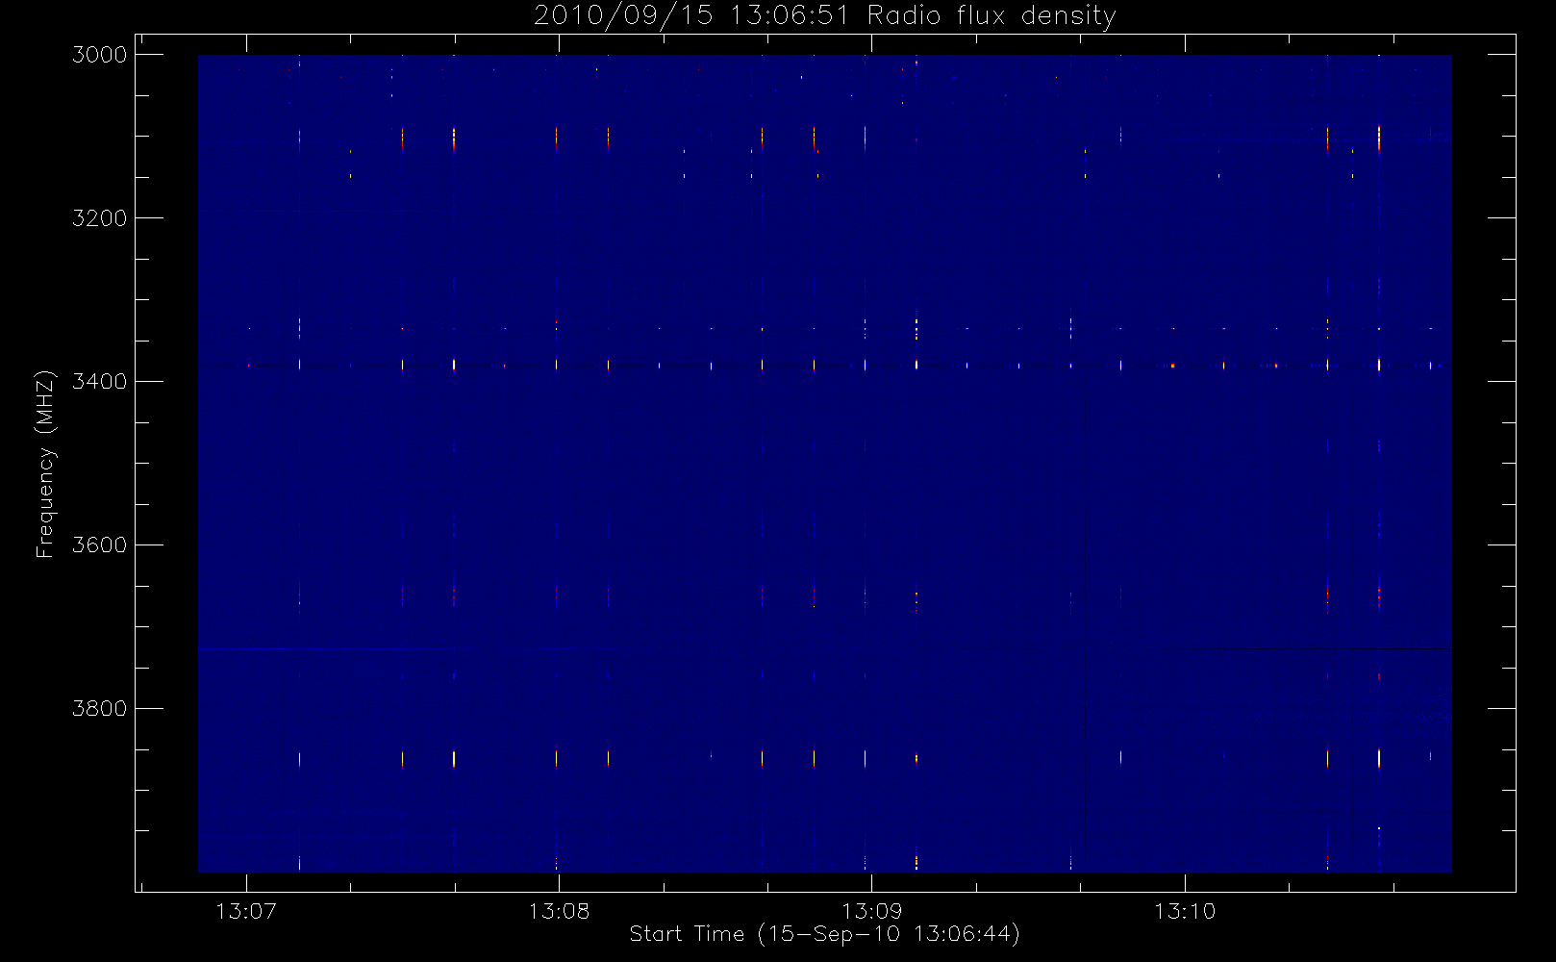Click the 'Start Time (15-Sep-10 13:06:44)' x-axis label

(x=824, y=934)
